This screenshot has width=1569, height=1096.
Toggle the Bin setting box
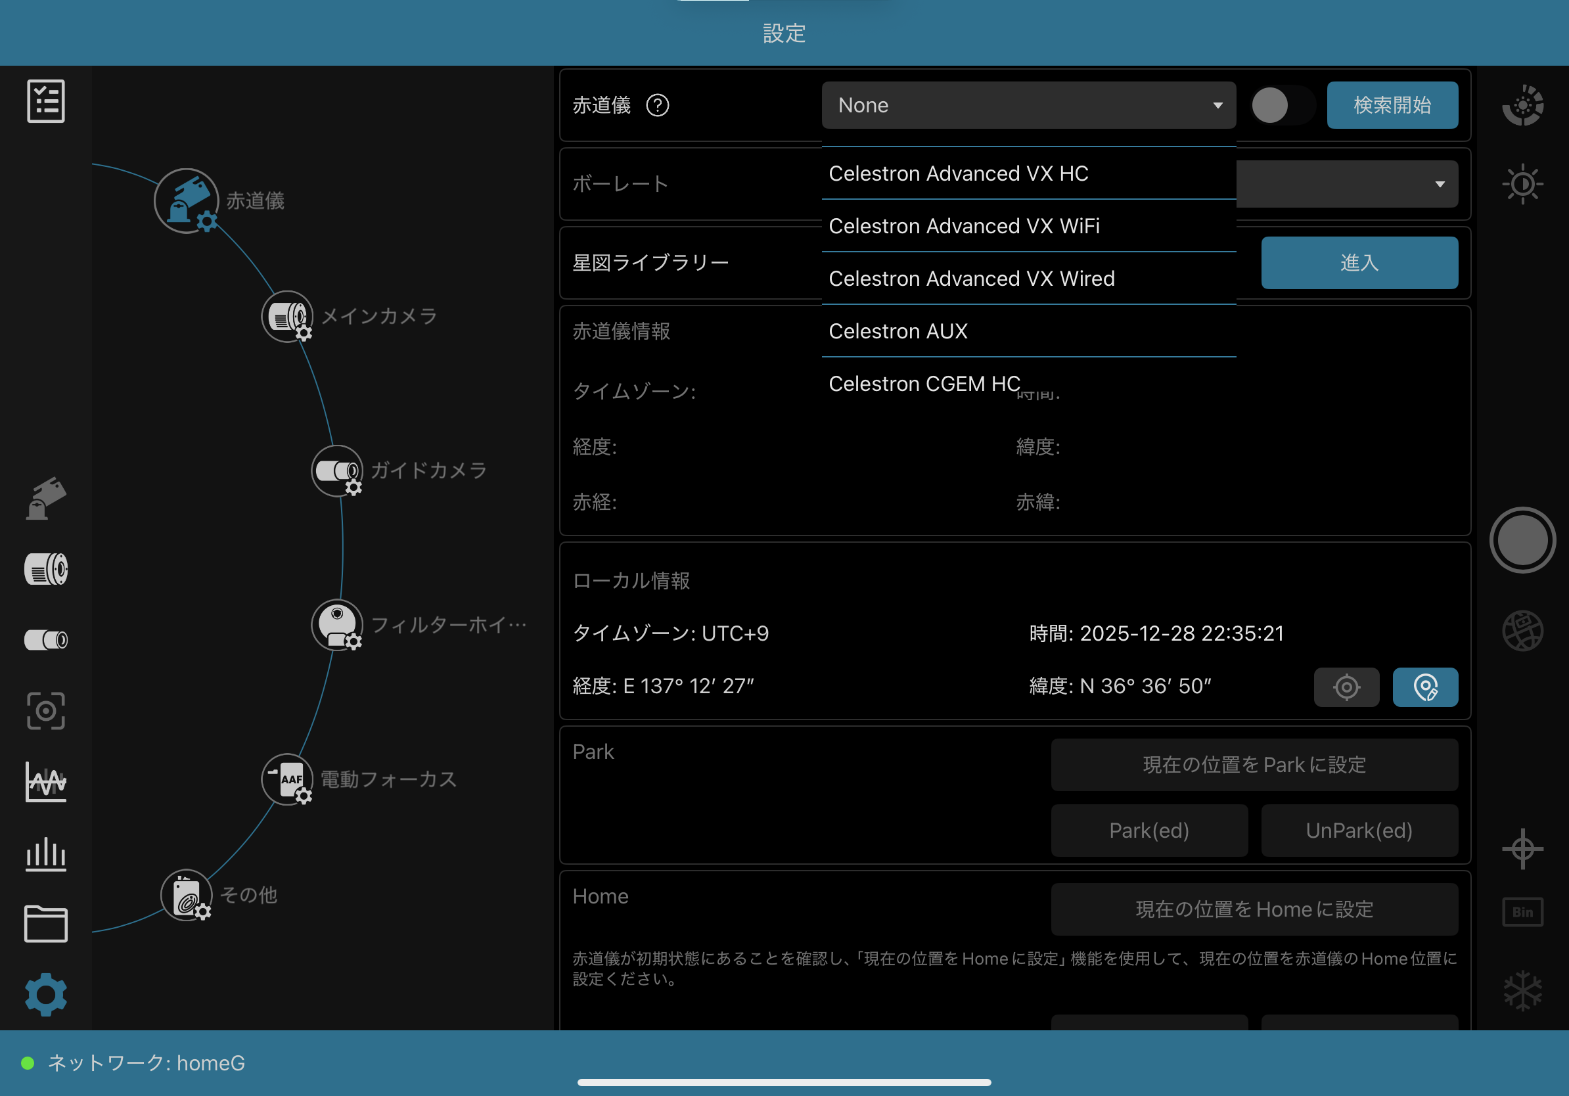1522,912
